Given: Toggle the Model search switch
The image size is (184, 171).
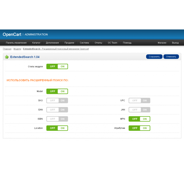Looking at the screenshot, I should click(57, 91).
